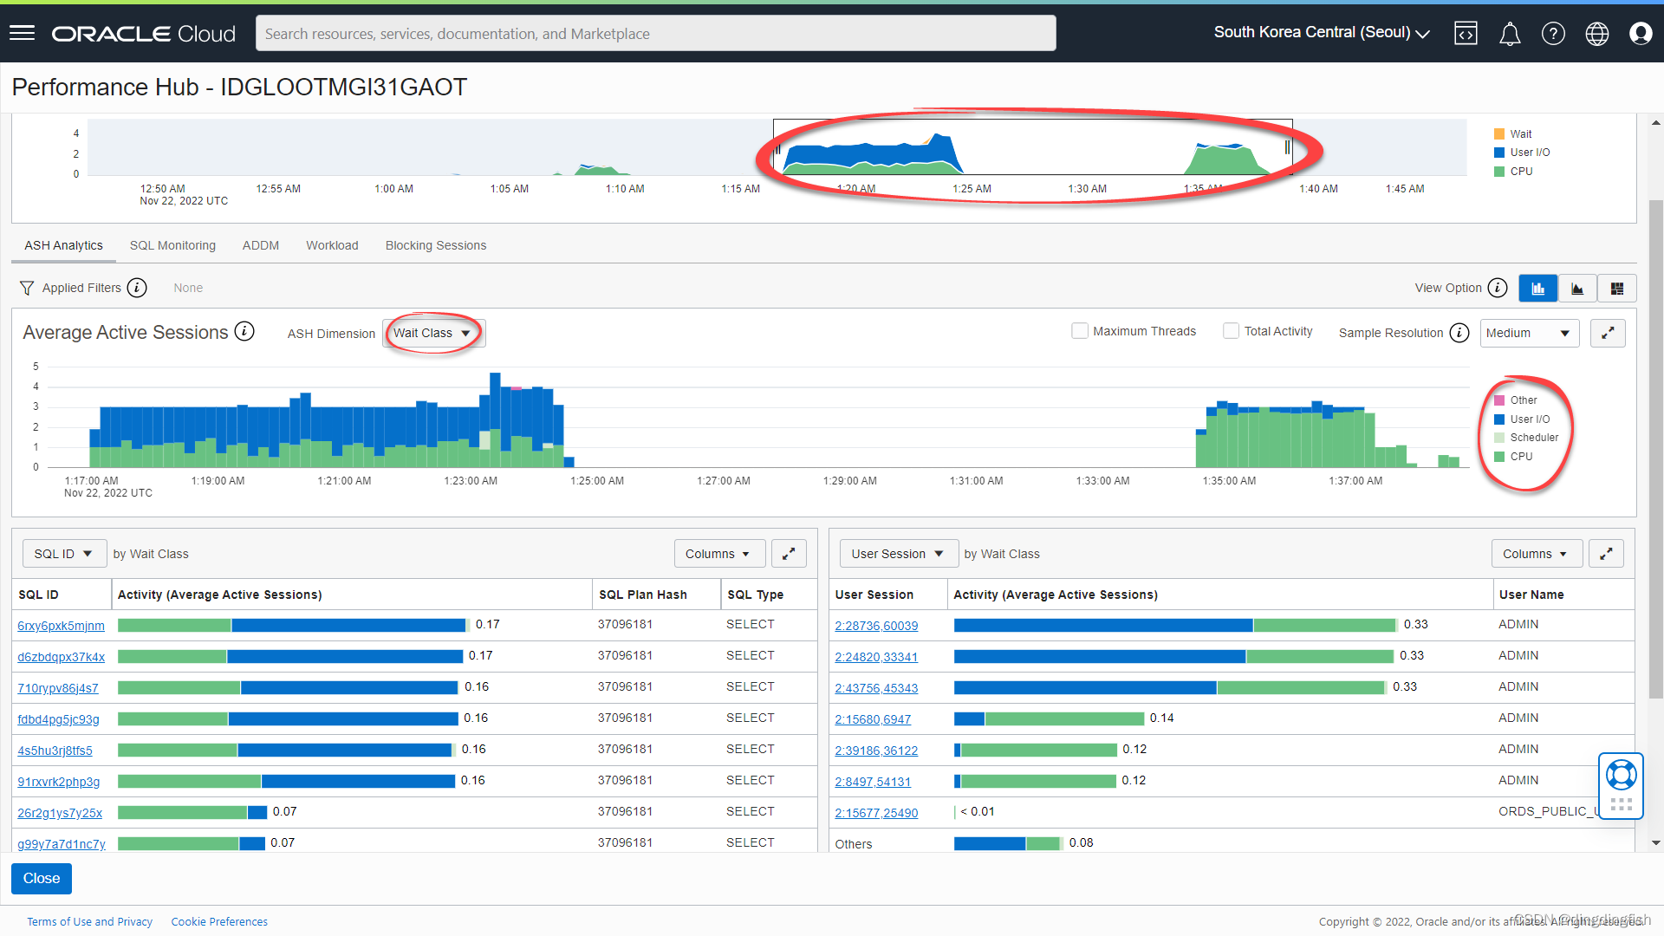The height and width of the screenshot is (936, 1664).
Task: Open the user profile avatar menu
Action: (x=1640, y=33)
